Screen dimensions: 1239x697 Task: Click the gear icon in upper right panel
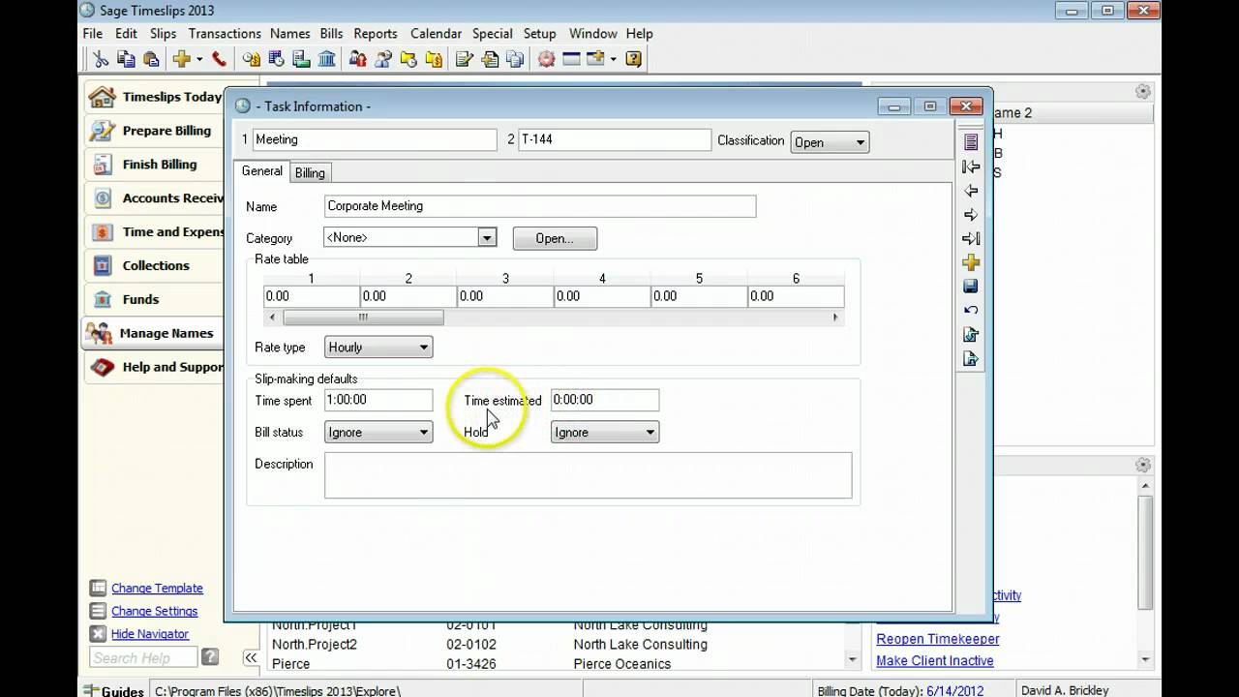tap(1143, 91)
